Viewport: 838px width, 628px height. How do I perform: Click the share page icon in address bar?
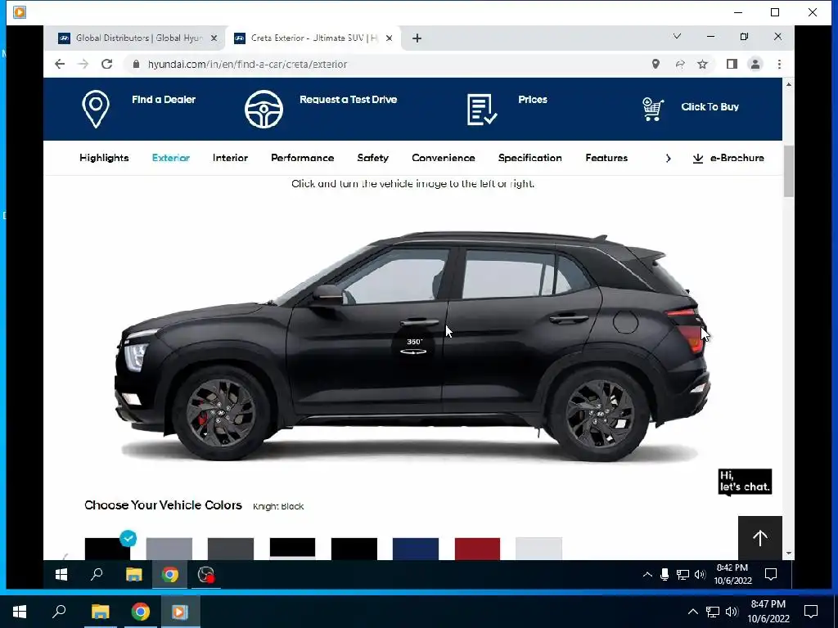[x=680, y=64]
